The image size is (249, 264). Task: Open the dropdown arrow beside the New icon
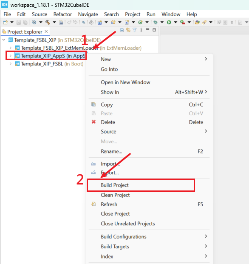click(12, 22)
